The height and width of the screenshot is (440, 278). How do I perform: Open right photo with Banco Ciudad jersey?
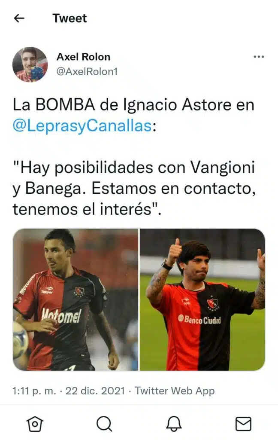(x=202, y=299)
